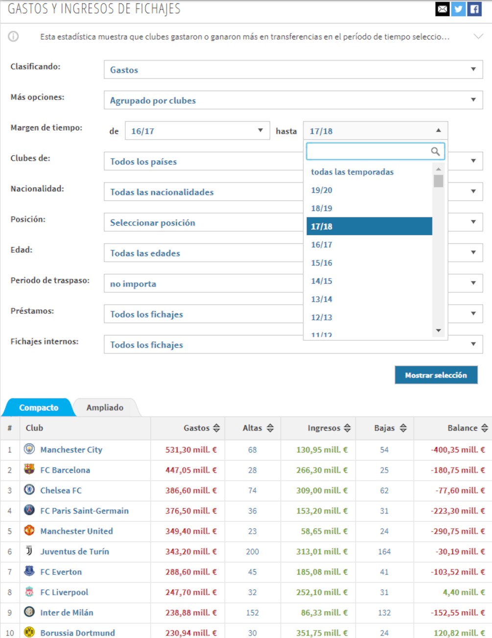This screenshot has height=638, width=492.
Task: Click the email share icon
Action: coord(442,9)
